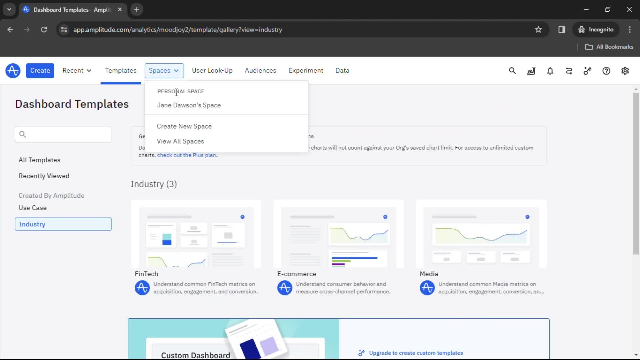640x360 pixels.
Task: Open the E-commerce template thumbnail
Action: click(x=339, y=234)
